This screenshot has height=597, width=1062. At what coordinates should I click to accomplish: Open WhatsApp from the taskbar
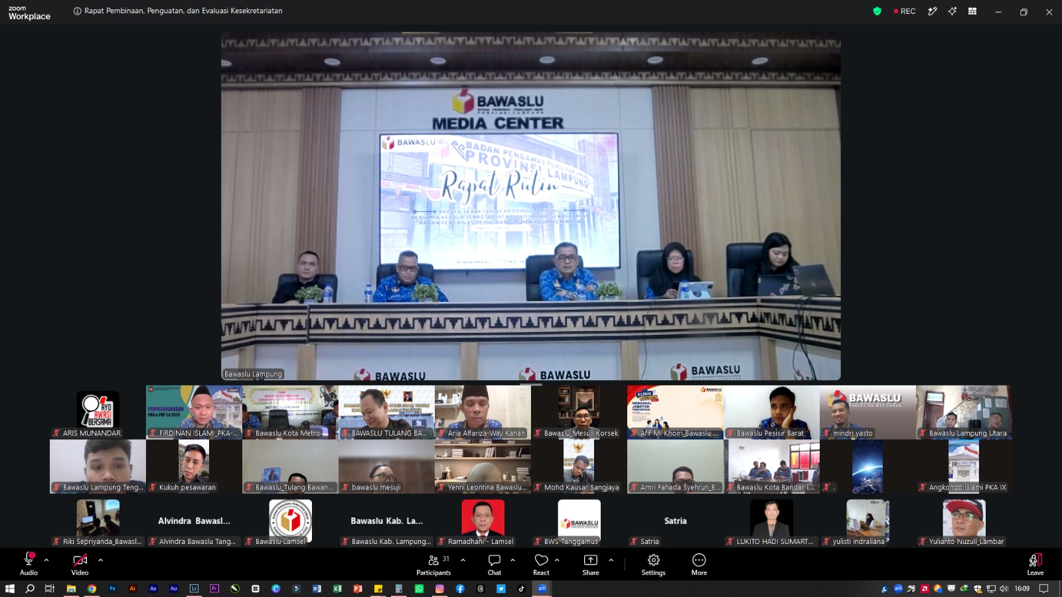pyautogui.click(x=419, y=588)
